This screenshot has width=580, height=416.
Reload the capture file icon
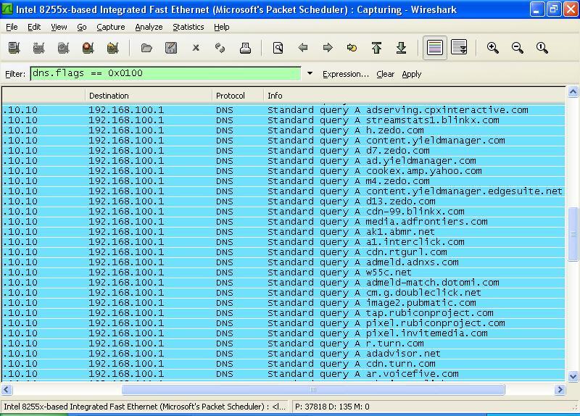click(x=220, y=48)
